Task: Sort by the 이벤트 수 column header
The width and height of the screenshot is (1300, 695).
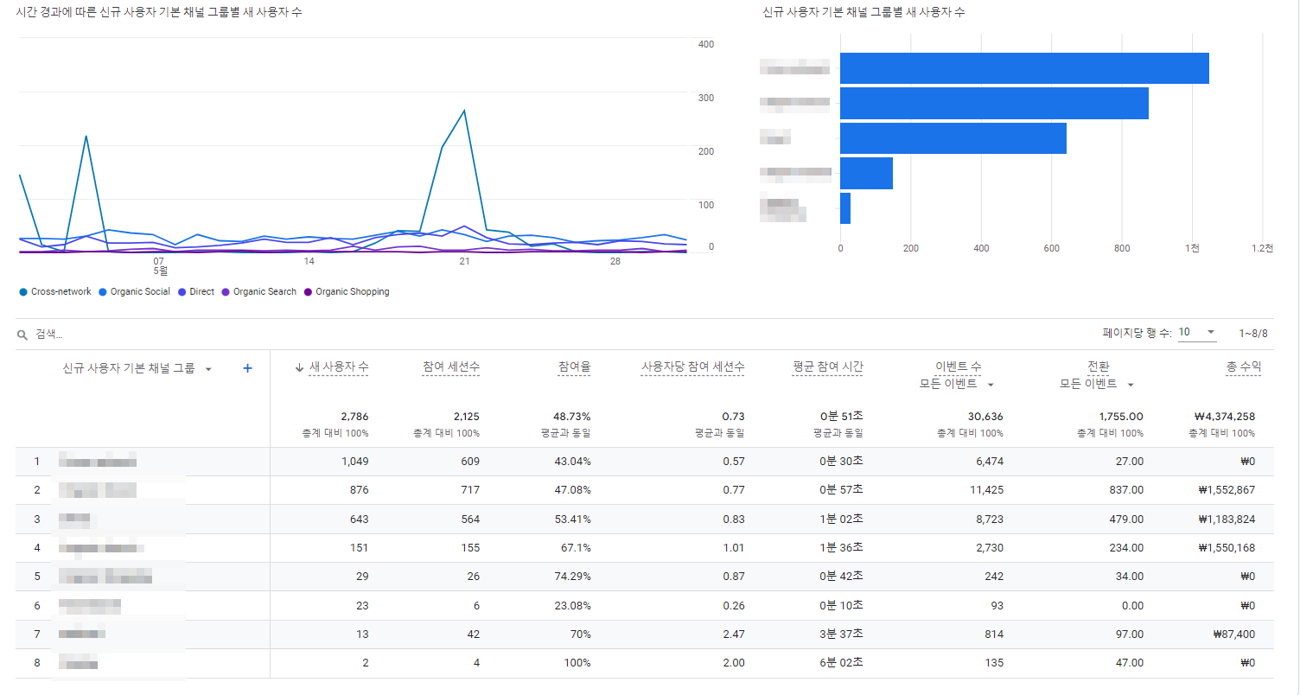Action: tap(959, 367)
